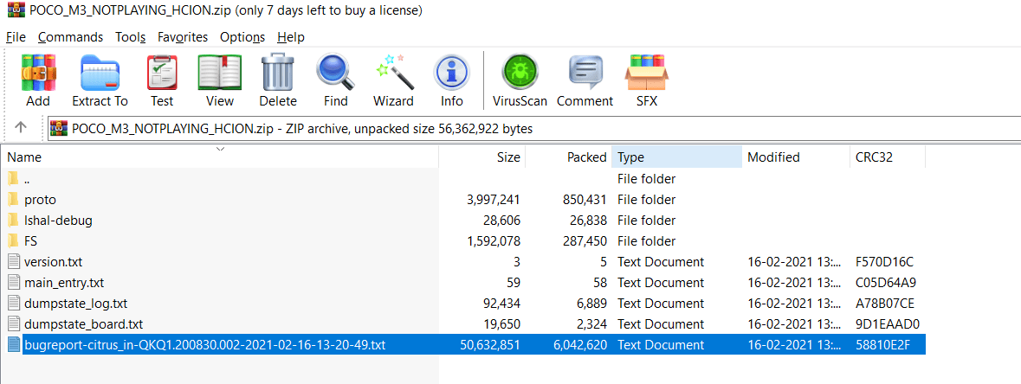This screenshot has width=1021, height=384.
Task: Open the Favorites menu
Action: click(x=183, y=37)
